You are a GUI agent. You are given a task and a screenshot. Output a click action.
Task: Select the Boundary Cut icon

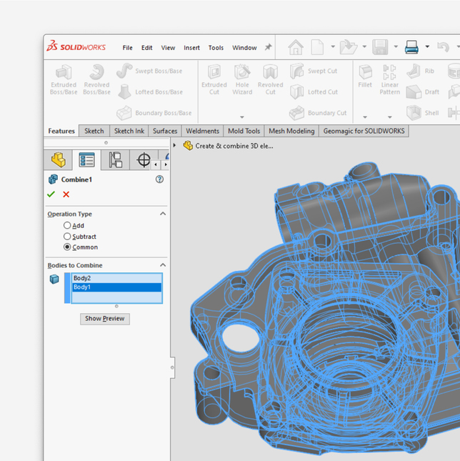click(x=296, y=113)
